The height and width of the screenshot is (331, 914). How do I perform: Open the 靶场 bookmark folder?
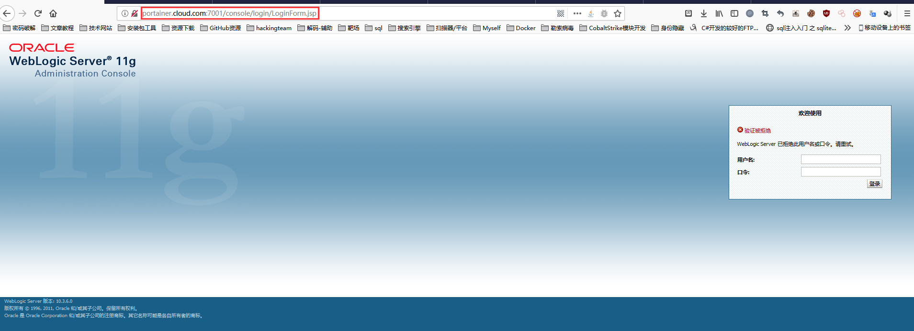point(349,28)
